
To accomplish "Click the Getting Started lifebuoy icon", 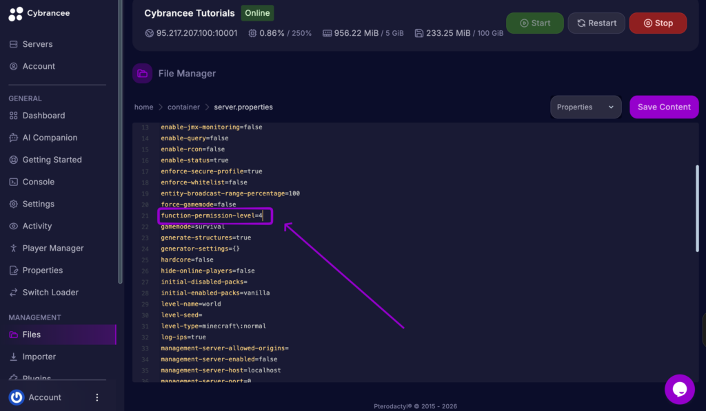I will tap(14, 160).
